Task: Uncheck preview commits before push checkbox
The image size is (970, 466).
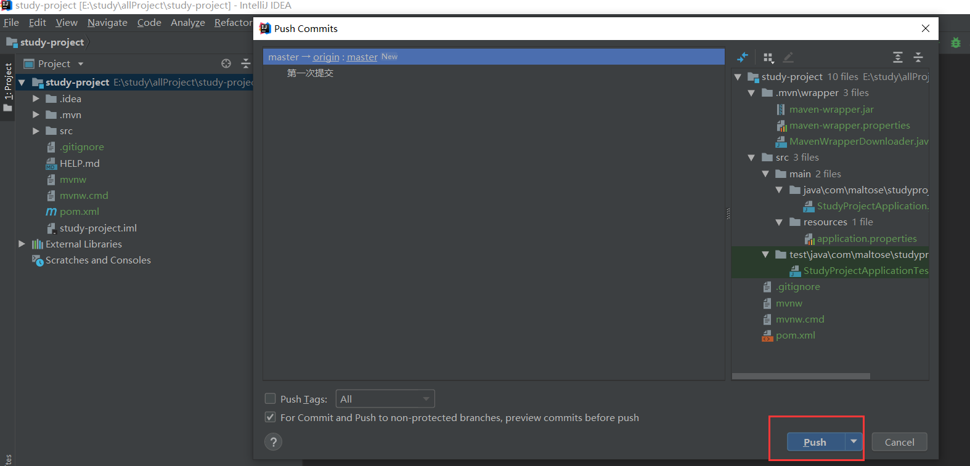Action: pyautogui.click(x=270, y=417)
